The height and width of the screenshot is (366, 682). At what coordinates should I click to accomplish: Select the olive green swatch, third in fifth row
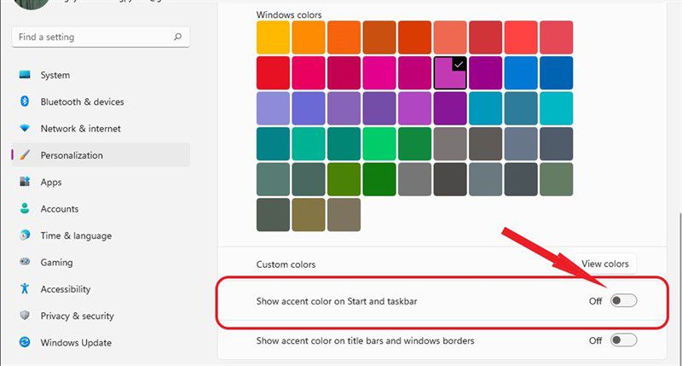(x=344, y=179)
